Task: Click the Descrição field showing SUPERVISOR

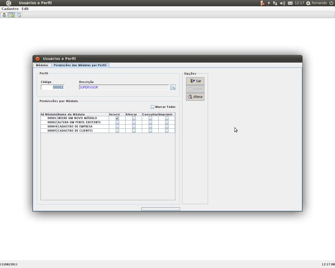Action: [124, 87]
